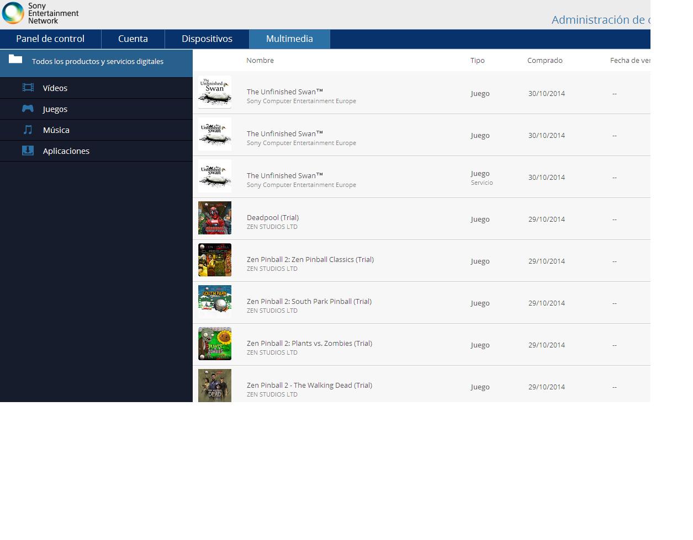Sort by the Tipo column header
The image size is (693, 540).
(x=478, y=61)
